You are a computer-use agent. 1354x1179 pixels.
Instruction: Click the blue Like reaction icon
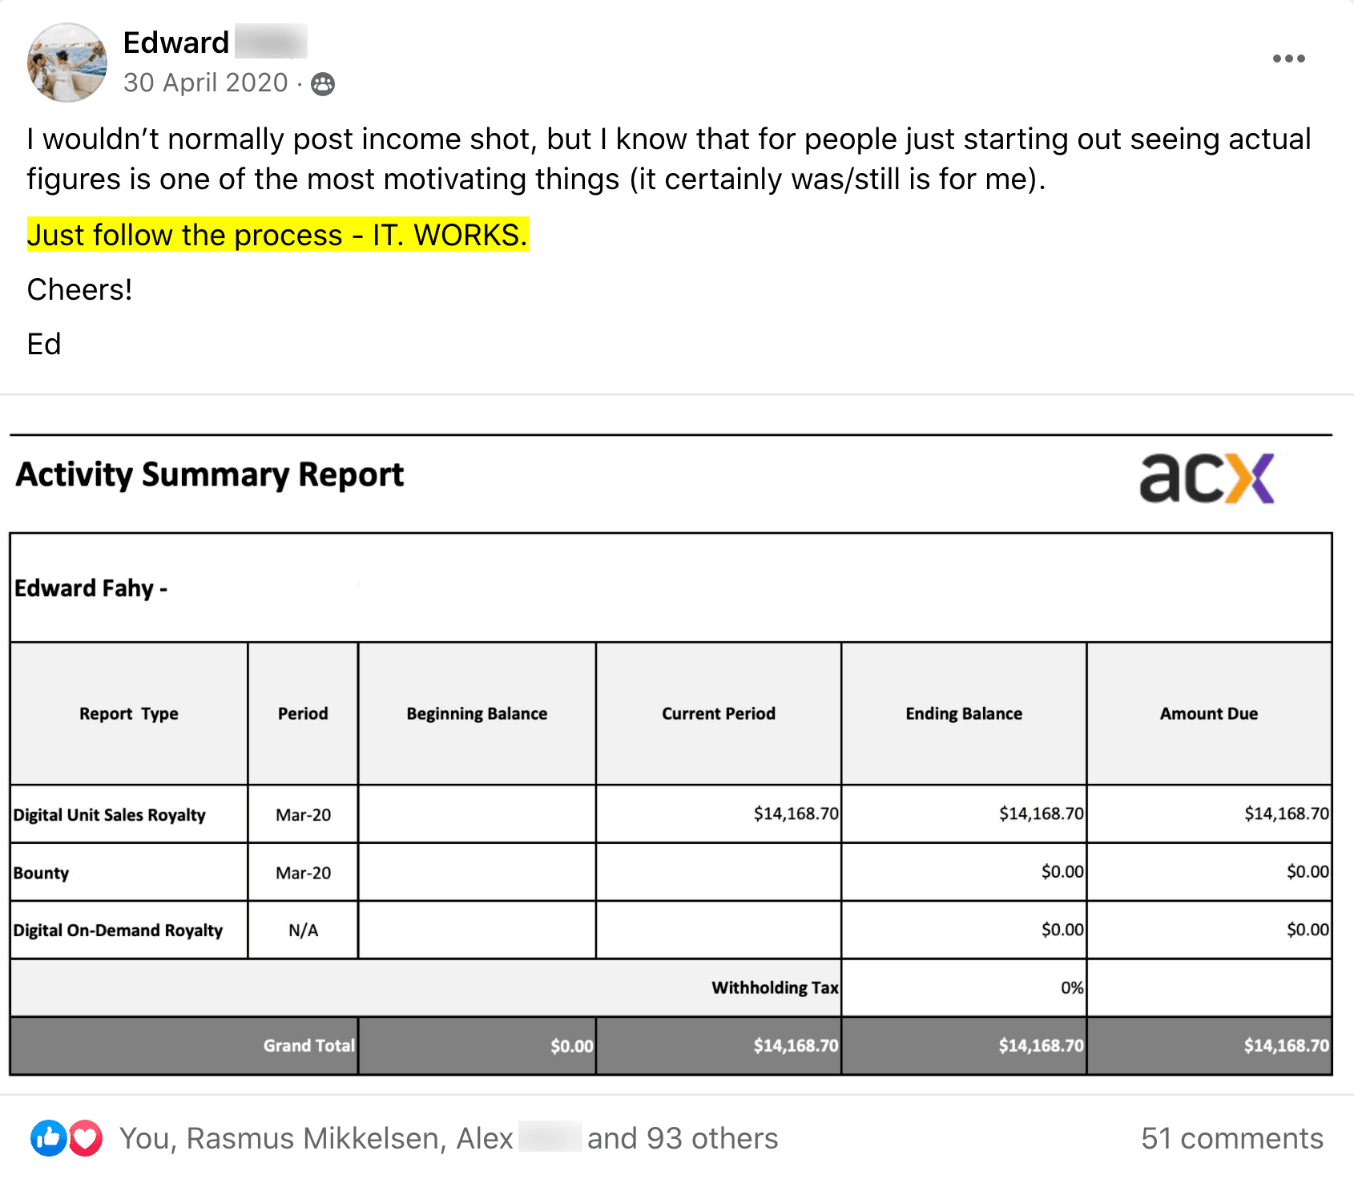coord(48,1137)
